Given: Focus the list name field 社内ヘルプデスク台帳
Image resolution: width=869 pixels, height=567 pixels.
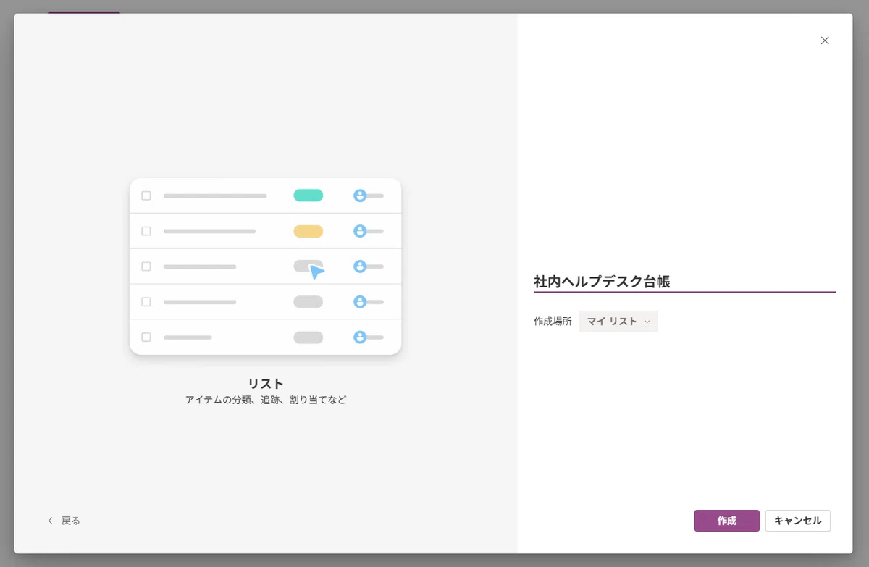Looking at the screenshot, I should click(684, 282).
